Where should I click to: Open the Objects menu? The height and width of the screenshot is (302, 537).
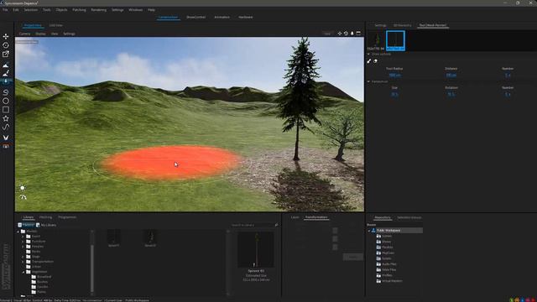point(61,10)
